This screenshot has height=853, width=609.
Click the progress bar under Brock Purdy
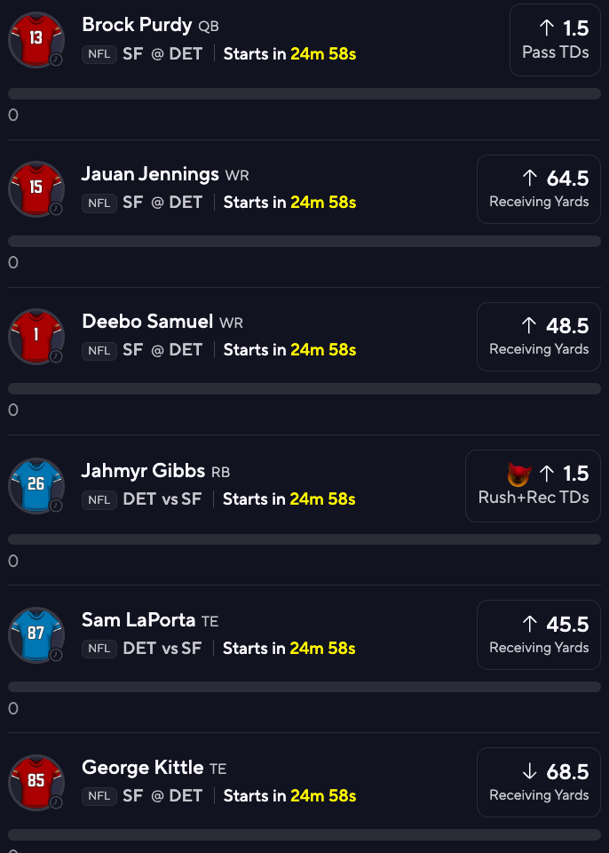pos(304,93)
